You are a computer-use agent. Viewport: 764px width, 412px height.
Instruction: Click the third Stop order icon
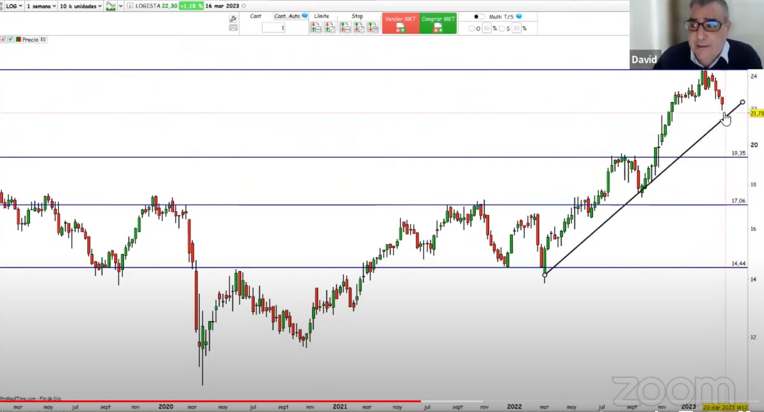point(373,27)
